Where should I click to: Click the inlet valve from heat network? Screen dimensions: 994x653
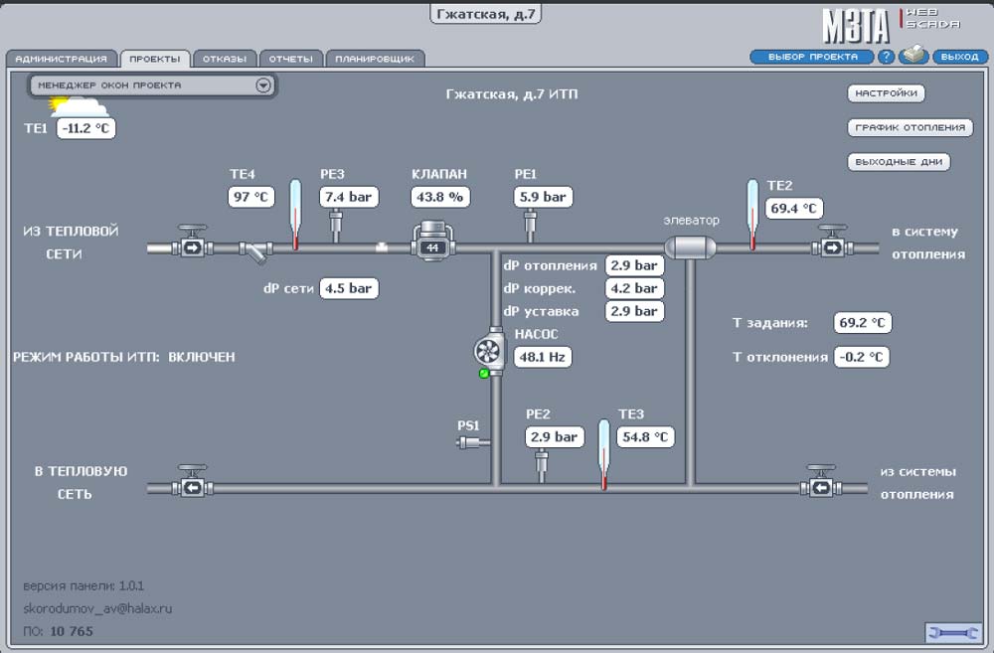[192, 242]
